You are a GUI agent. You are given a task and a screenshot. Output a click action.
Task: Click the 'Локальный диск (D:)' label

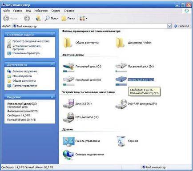click(141, 67)
